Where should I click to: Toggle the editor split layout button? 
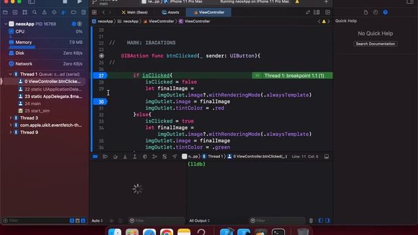[317, 12]
